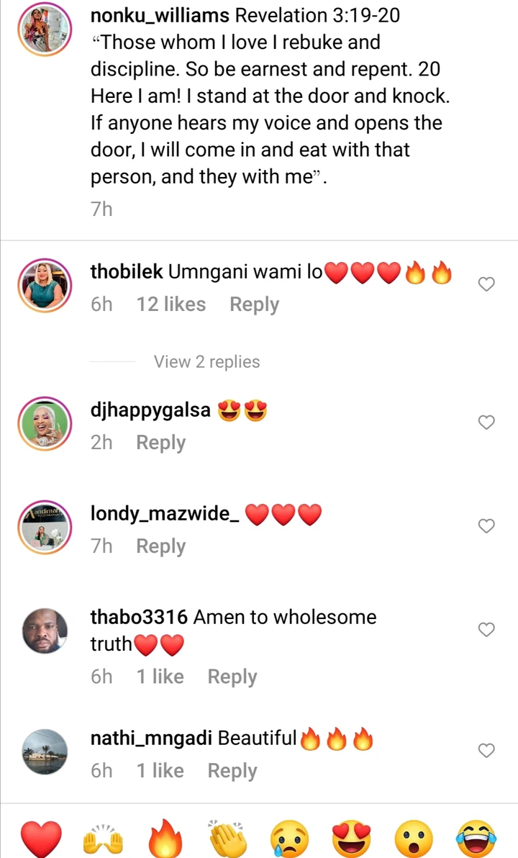
Task: Like londy_mazwide_'s comment with heart icon
Action: [x=486, y=526]
